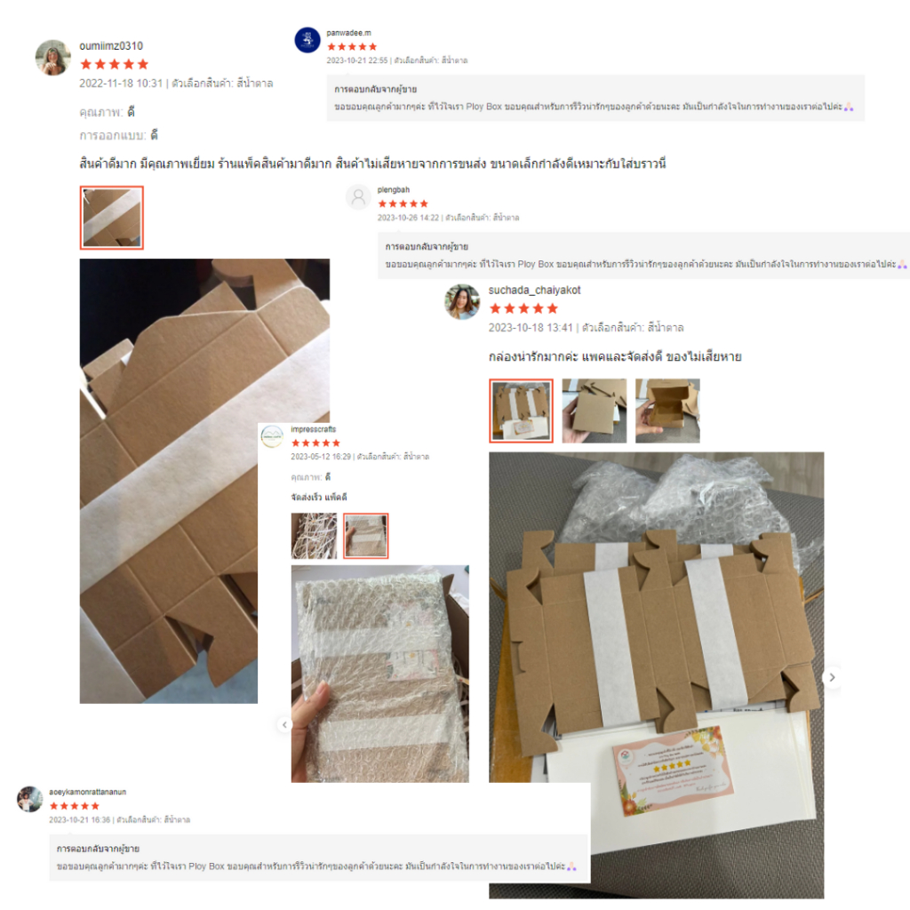Click suchada_chaiyakot's profile picture
Image resolution: width=910 pixels, height=910 pixels.
click(462, 302)
